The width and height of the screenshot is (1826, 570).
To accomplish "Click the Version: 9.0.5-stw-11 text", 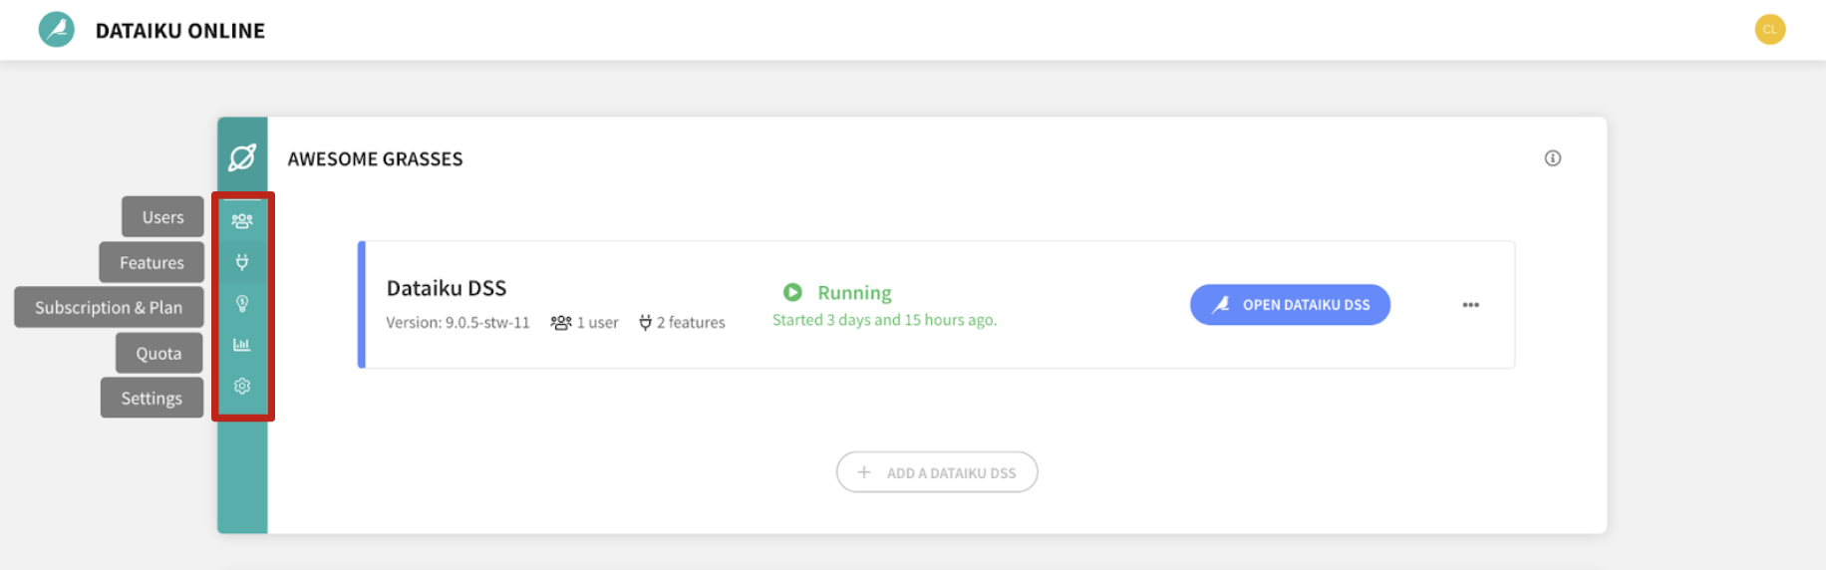I will 457,322.
